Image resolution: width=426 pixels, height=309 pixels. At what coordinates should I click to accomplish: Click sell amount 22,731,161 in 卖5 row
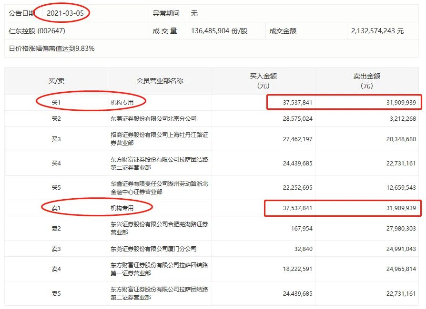[401, 294]
